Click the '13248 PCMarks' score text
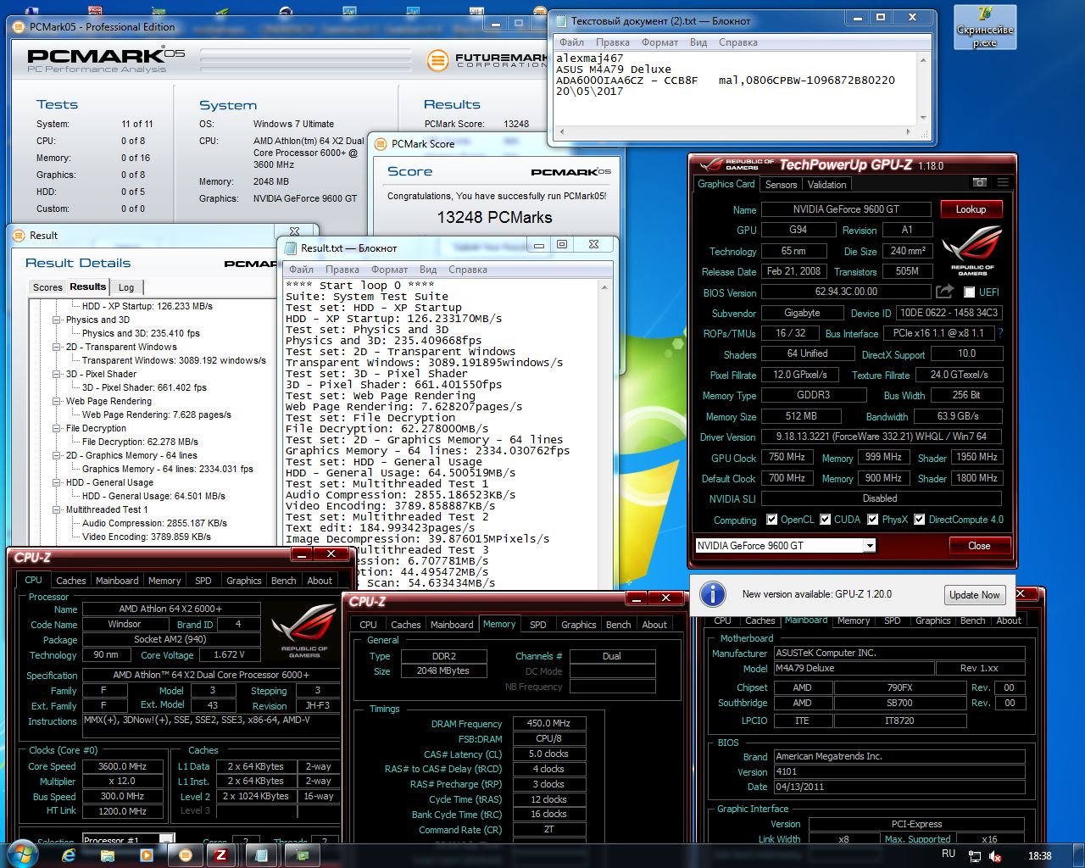This screenshot has width=1085, height=868. point(494,218)
